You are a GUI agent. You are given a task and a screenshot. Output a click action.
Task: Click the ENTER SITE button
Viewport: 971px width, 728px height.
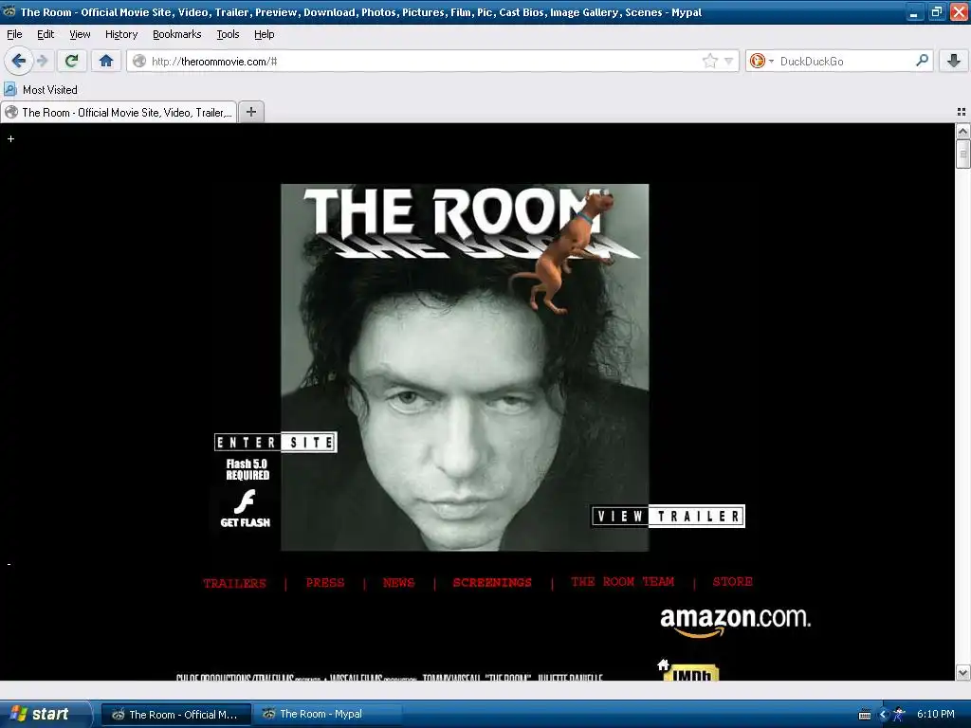click(276, 442)
